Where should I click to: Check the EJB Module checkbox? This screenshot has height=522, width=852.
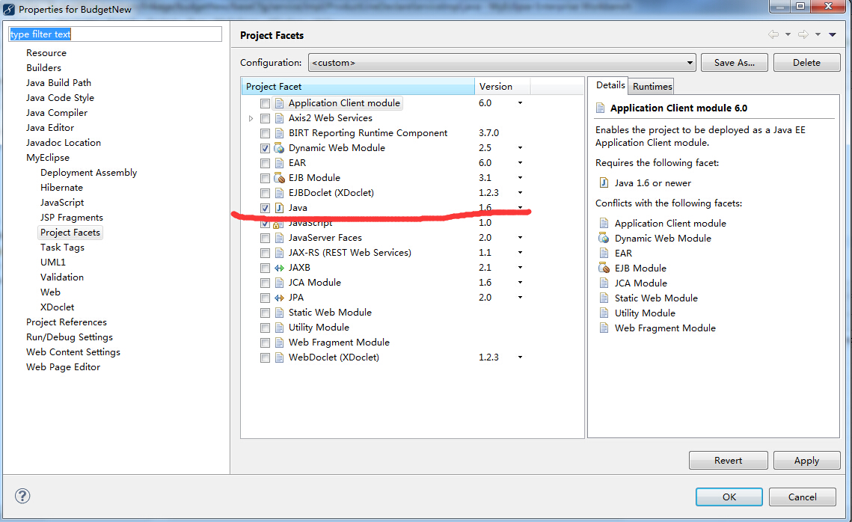tap(265, 178)
